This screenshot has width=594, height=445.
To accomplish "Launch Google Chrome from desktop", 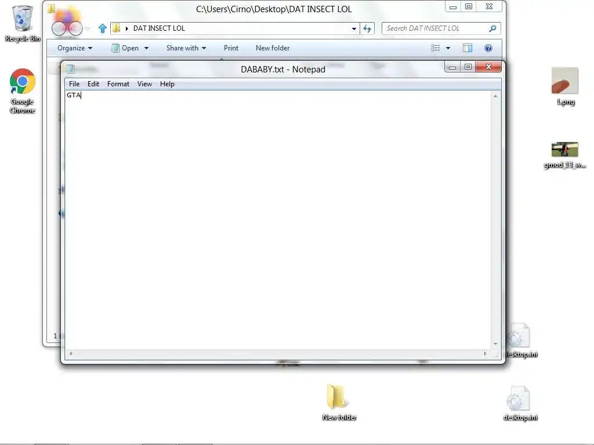I will click(x=23, y=91).
